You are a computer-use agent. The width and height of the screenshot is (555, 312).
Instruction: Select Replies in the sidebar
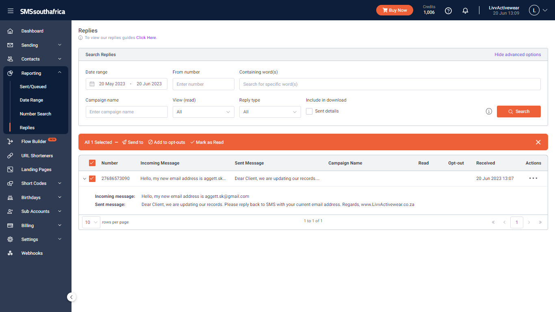[x=27, y=128]
